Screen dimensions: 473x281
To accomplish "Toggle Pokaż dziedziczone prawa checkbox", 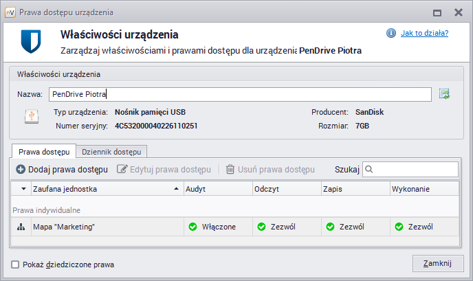I will 15,265.
